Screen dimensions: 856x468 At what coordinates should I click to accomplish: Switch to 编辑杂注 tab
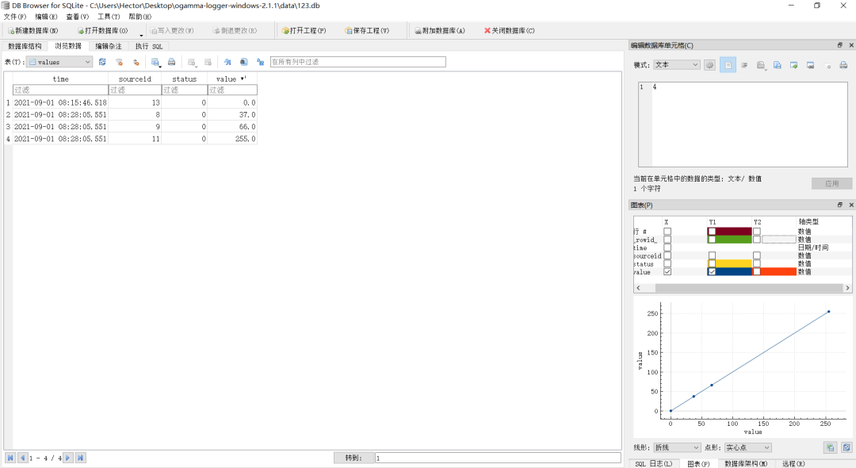pos(109,47)
